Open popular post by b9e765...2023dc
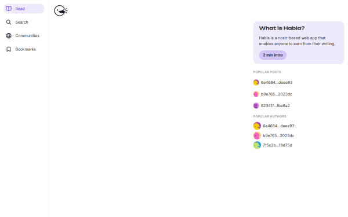348x217 pixels. pyautogui.click(x=276, y=94)
